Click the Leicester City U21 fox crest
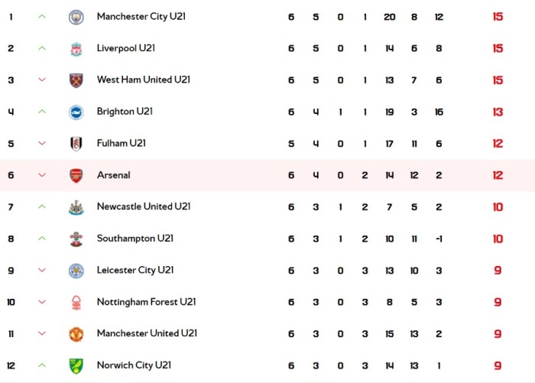The height and width of the screenshot is (383, 535). [76, 271]
